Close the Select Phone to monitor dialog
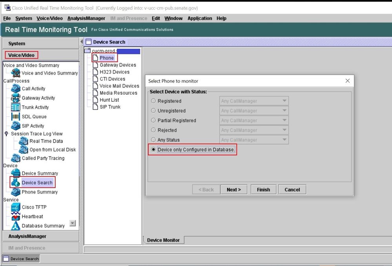 pyautogui.click(x=348, y=81)
